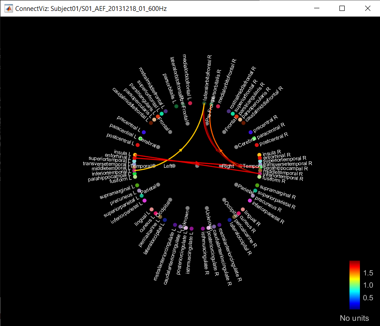
Task: Select the inferiorparietal L magenta node
Action: [x=145, y=200]
